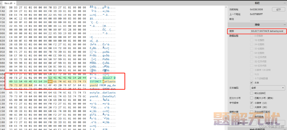Click the 查找下一个 button
This screenshot has height=130, width=287.
272,123
